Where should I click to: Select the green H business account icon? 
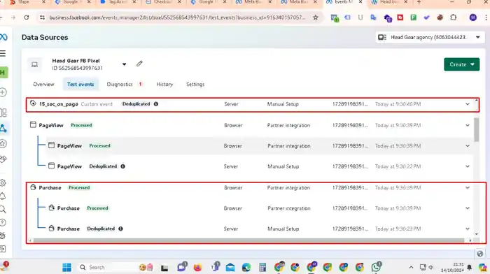tap(3, 73)
